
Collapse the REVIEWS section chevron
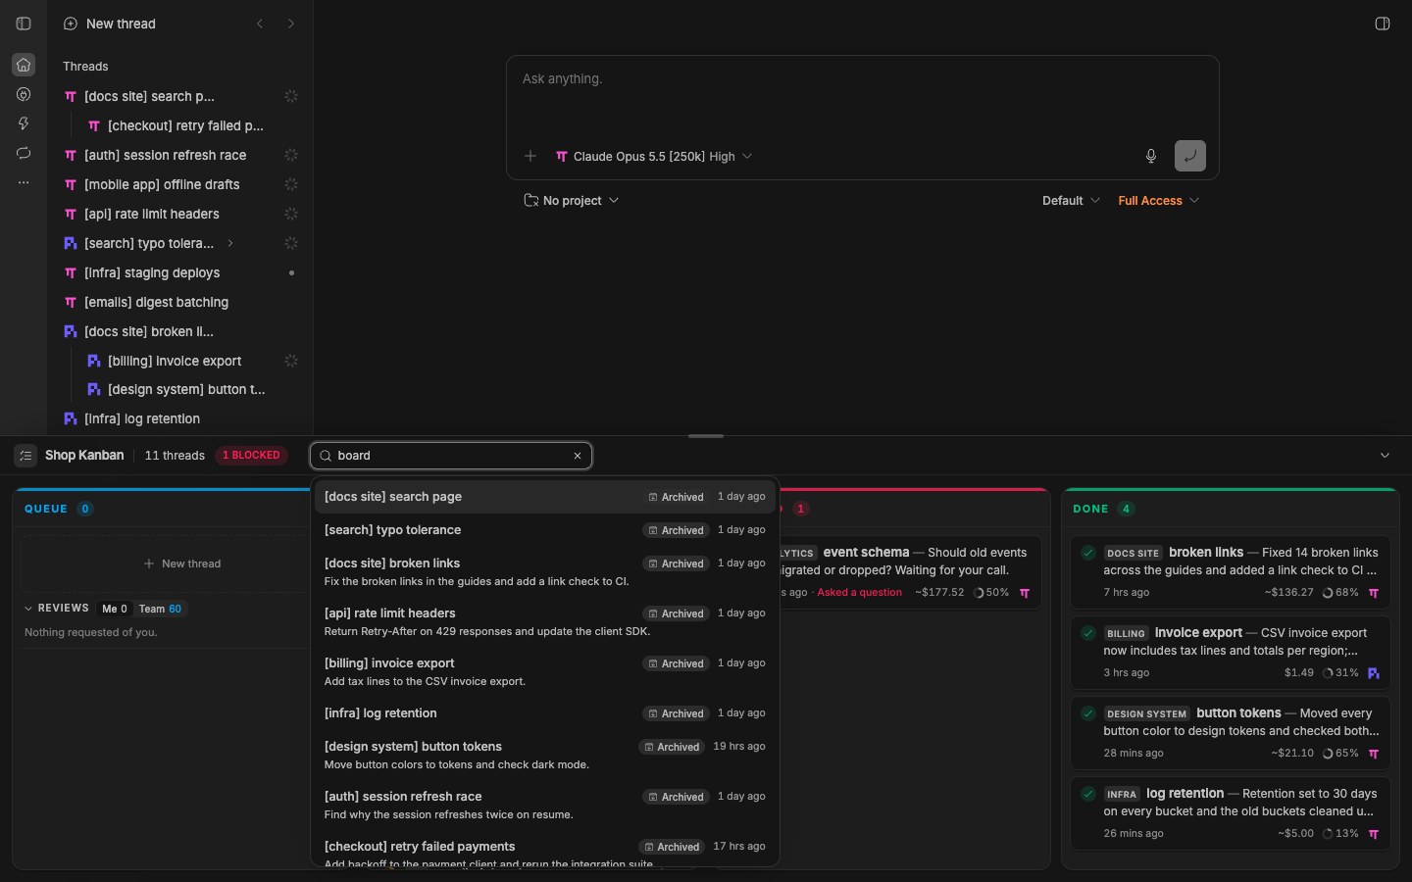coord(28,609)
